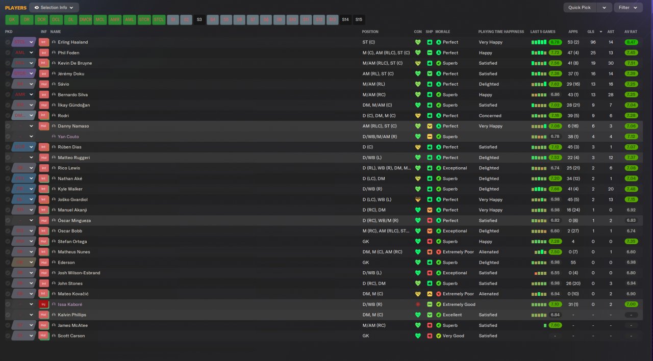Screen dimensions: 653x361
Task: Click the Hol badge beside James McAtee
Action: (x=43, y=325)
